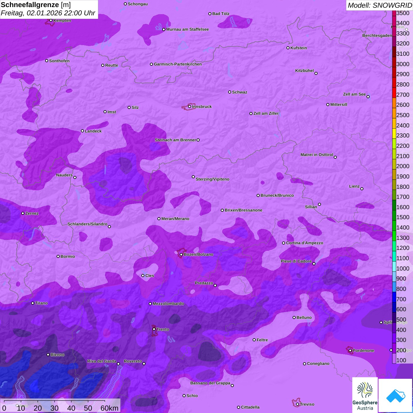Click the Bassano del Grappa label
The image size is (413, 413).
coord(210,383)
